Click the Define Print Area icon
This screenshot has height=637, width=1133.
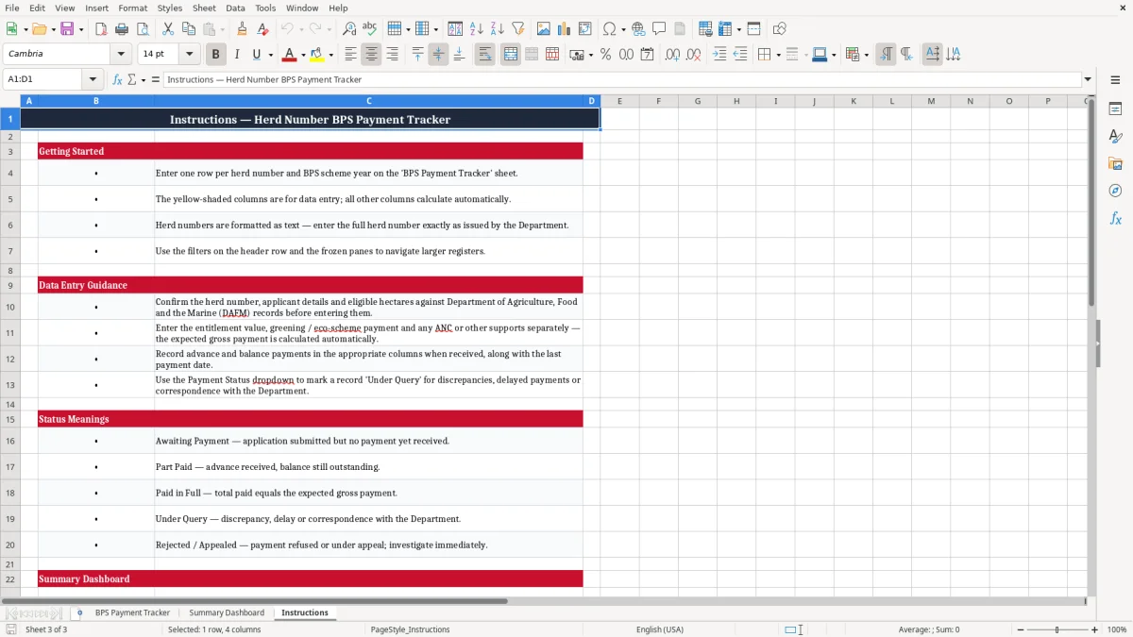click(705, 29)
